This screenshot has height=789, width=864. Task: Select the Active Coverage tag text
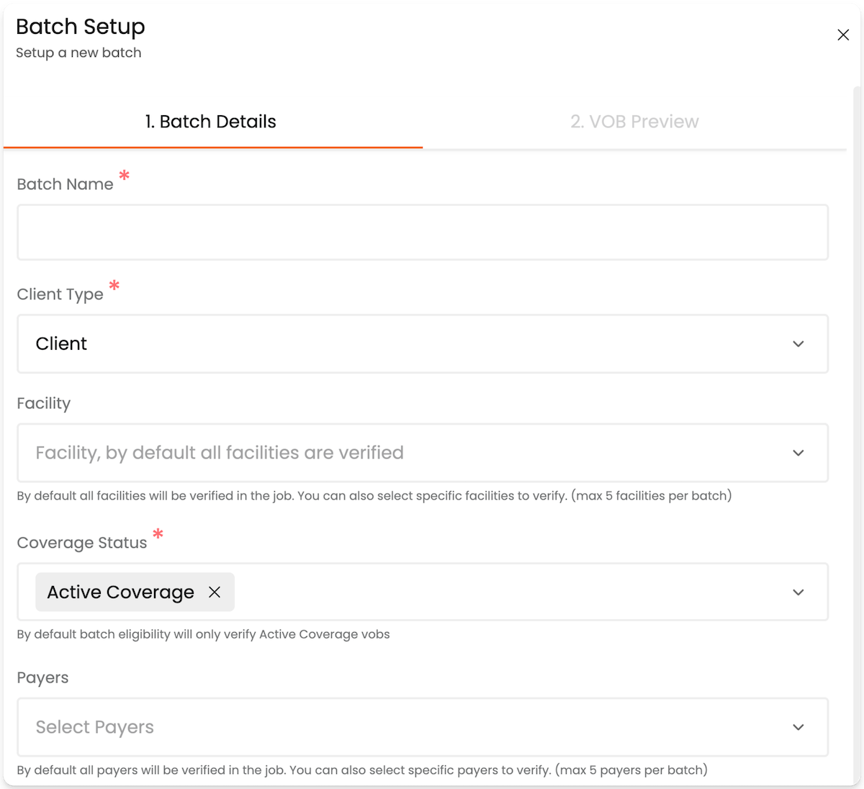point(120,592)
